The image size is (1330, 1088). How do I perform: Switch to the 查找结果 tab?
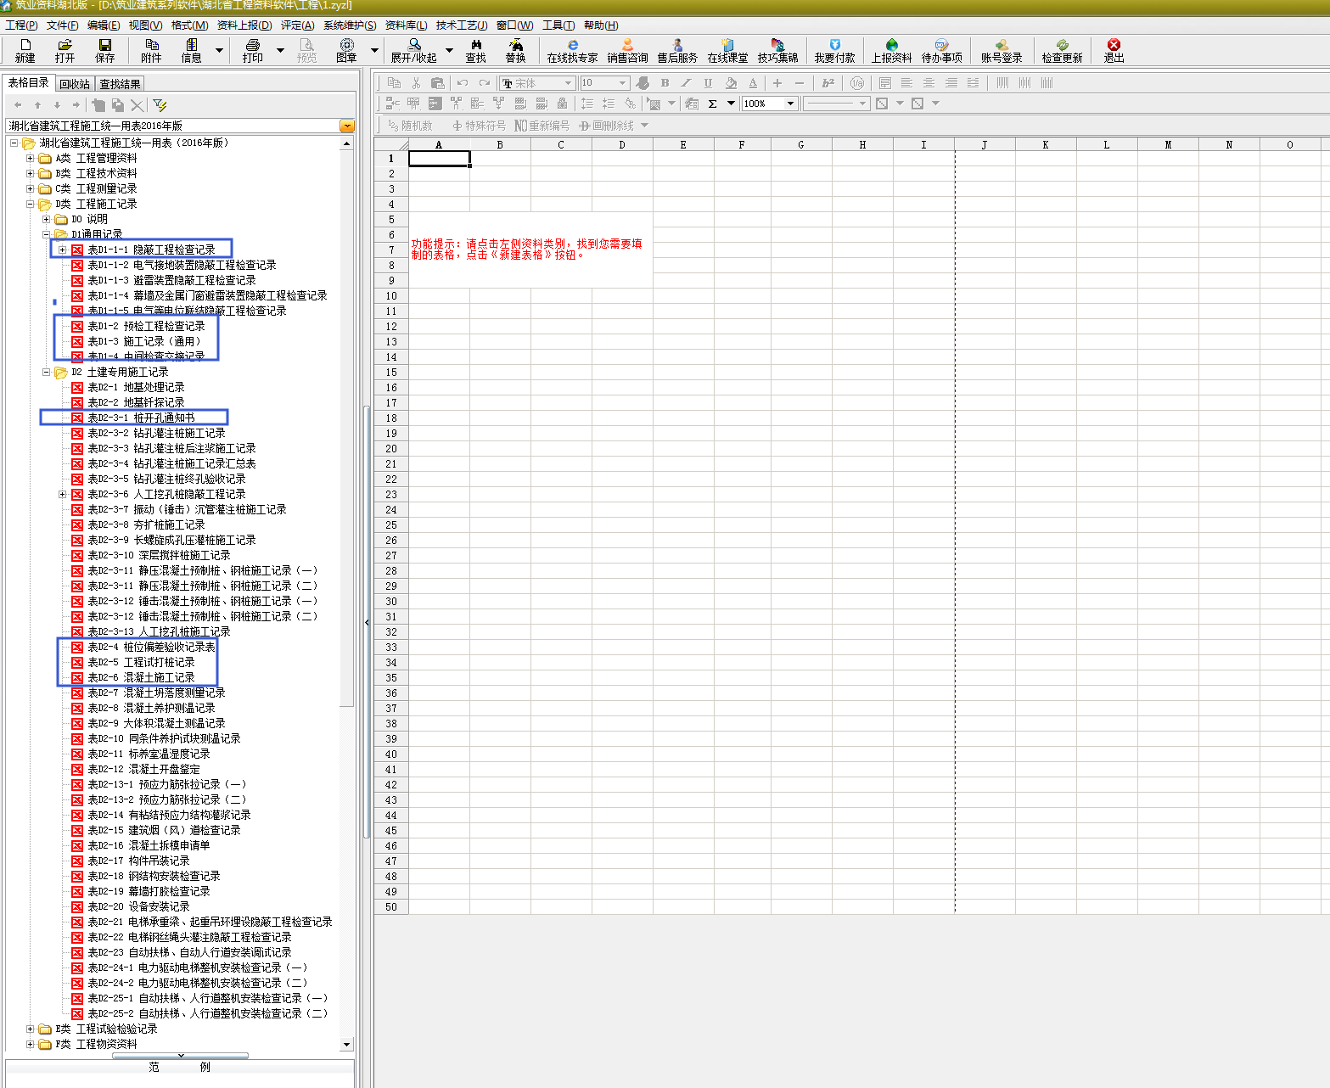(x=120, y=84)
